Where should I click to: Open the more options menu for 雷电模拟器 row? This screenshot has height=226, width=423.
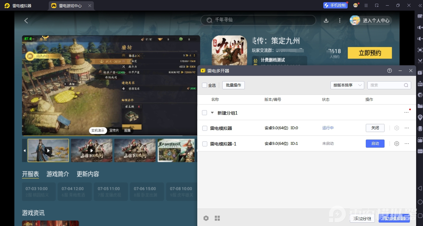pos(406,128)
